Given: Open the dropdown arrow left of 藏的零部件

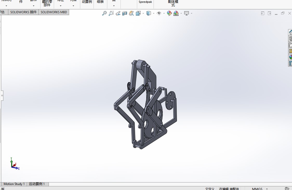Looking at the screenshot, I should pyautogui.click(x=34, y=6).
